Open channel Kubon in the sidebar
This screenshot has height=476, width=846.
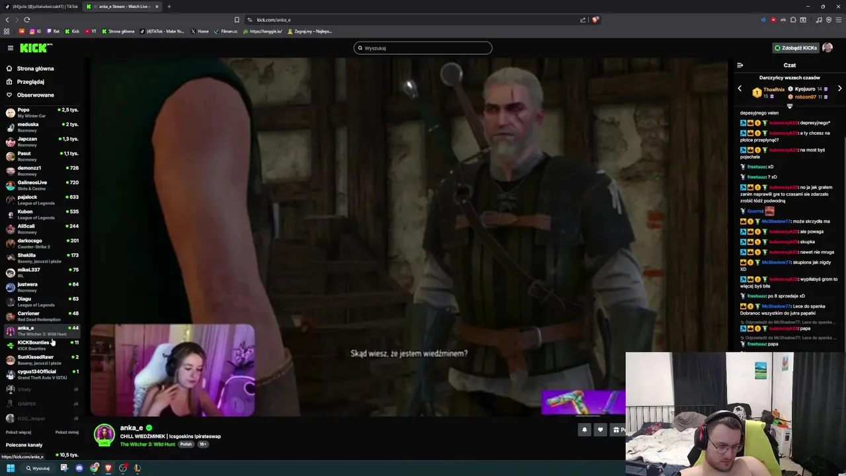41,214
